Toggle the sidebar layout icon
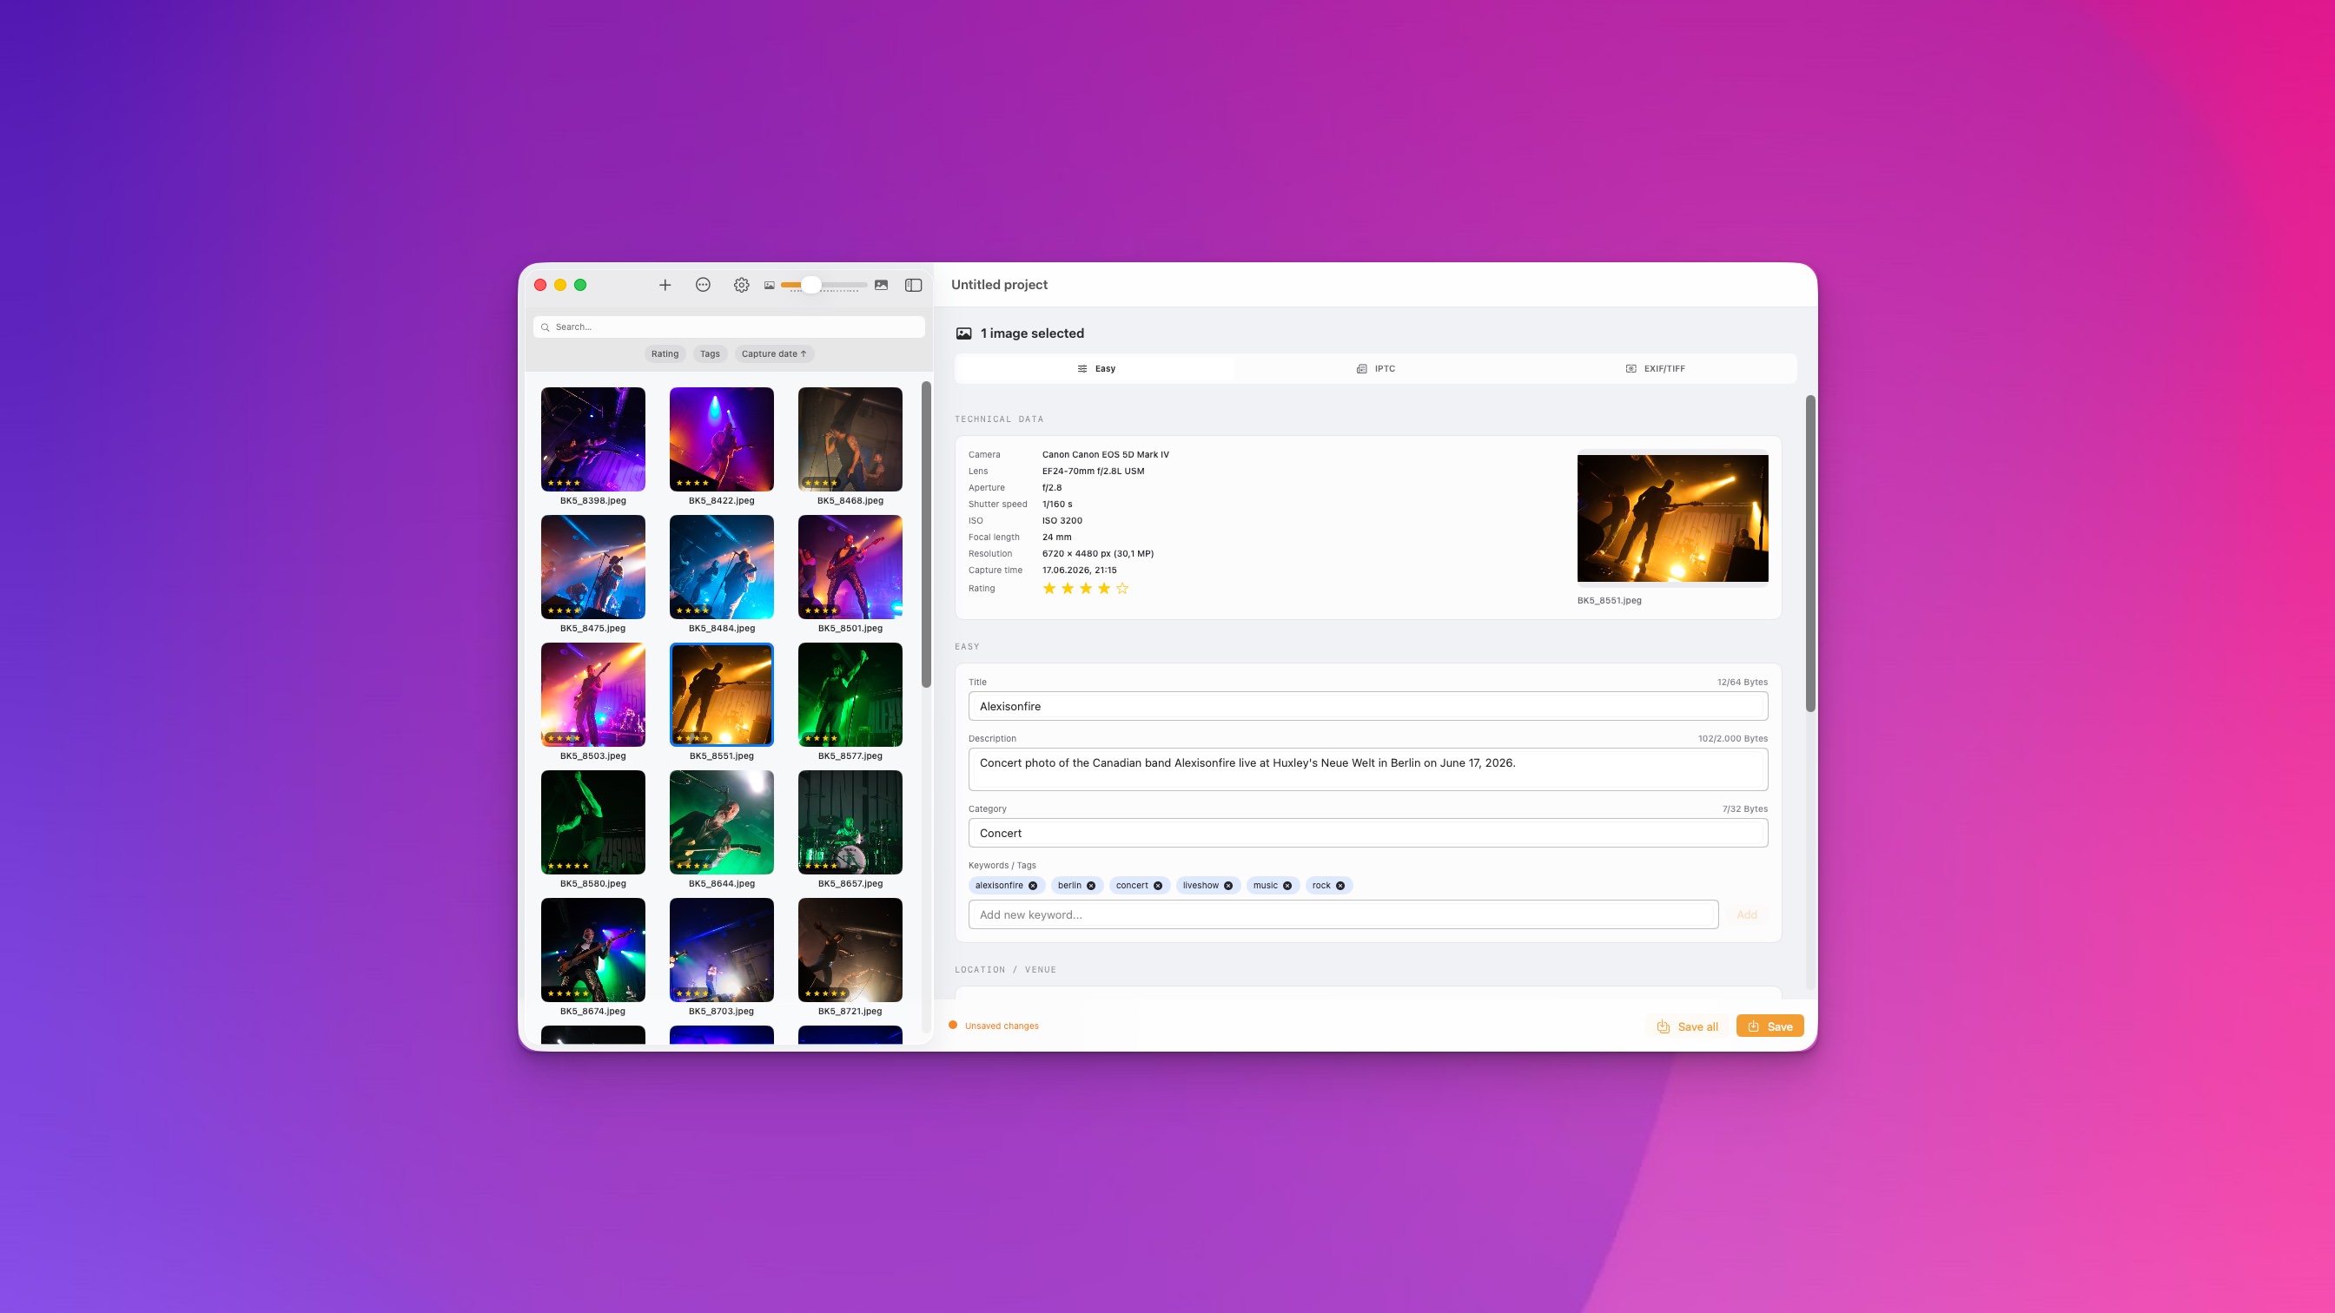Image resolution: width=2335 pixels, height=1313 pixels. 913,285
